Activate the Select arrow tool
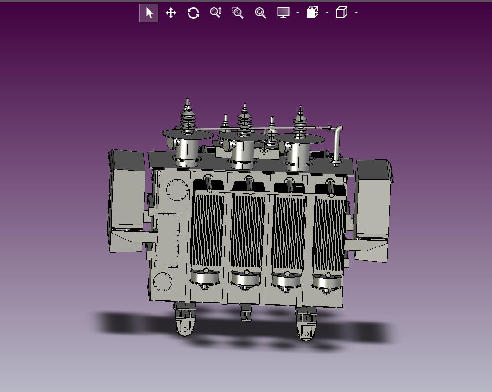Image resolution: width=492 pixels, height=392 pixels. (149, 13)
